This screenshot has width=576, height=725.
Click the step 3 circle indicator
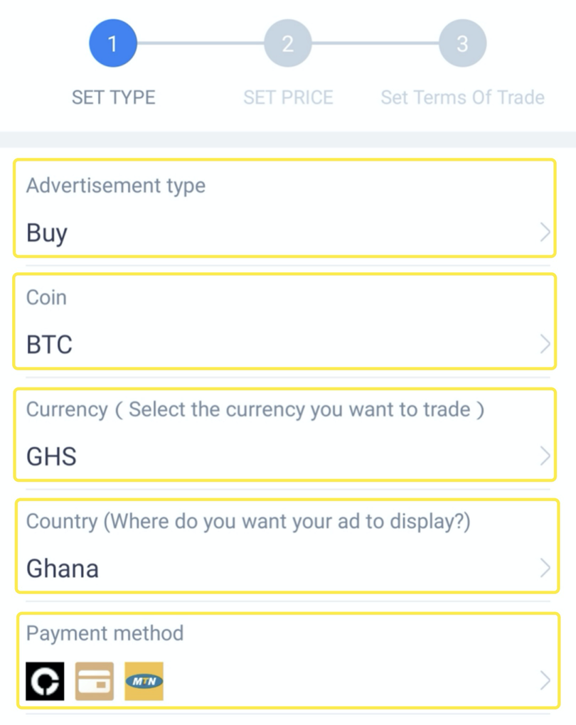click(462, 43)
